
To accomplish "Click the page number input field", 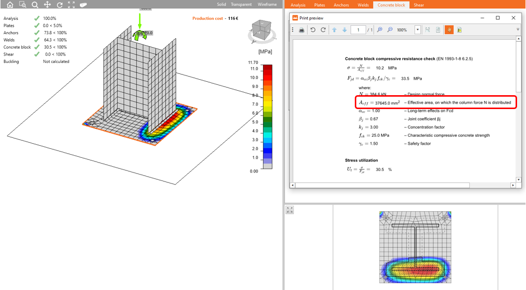I will point(358,30).
